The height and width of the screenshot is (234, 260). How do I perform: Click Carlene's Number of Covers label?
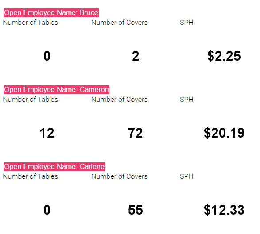click(120, 176)
